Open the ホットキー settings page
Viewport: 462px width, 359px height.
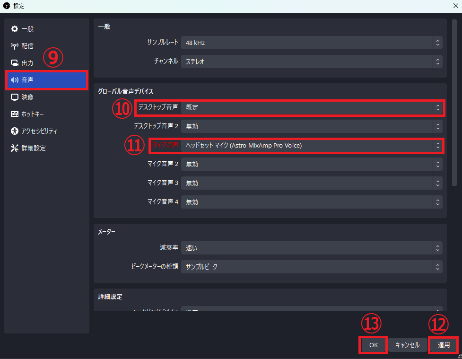click(x=46, y=114)
